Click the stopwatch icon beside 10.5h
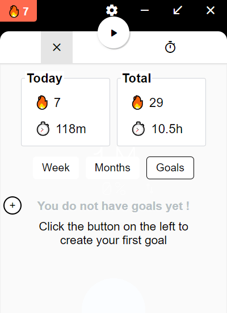Image resolution: width=227 pixels, height=313 pixels. click(x=138, y=129)
